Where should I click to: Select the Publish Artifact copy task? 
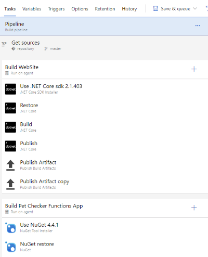pyautogui.click(x=105, y=184)
